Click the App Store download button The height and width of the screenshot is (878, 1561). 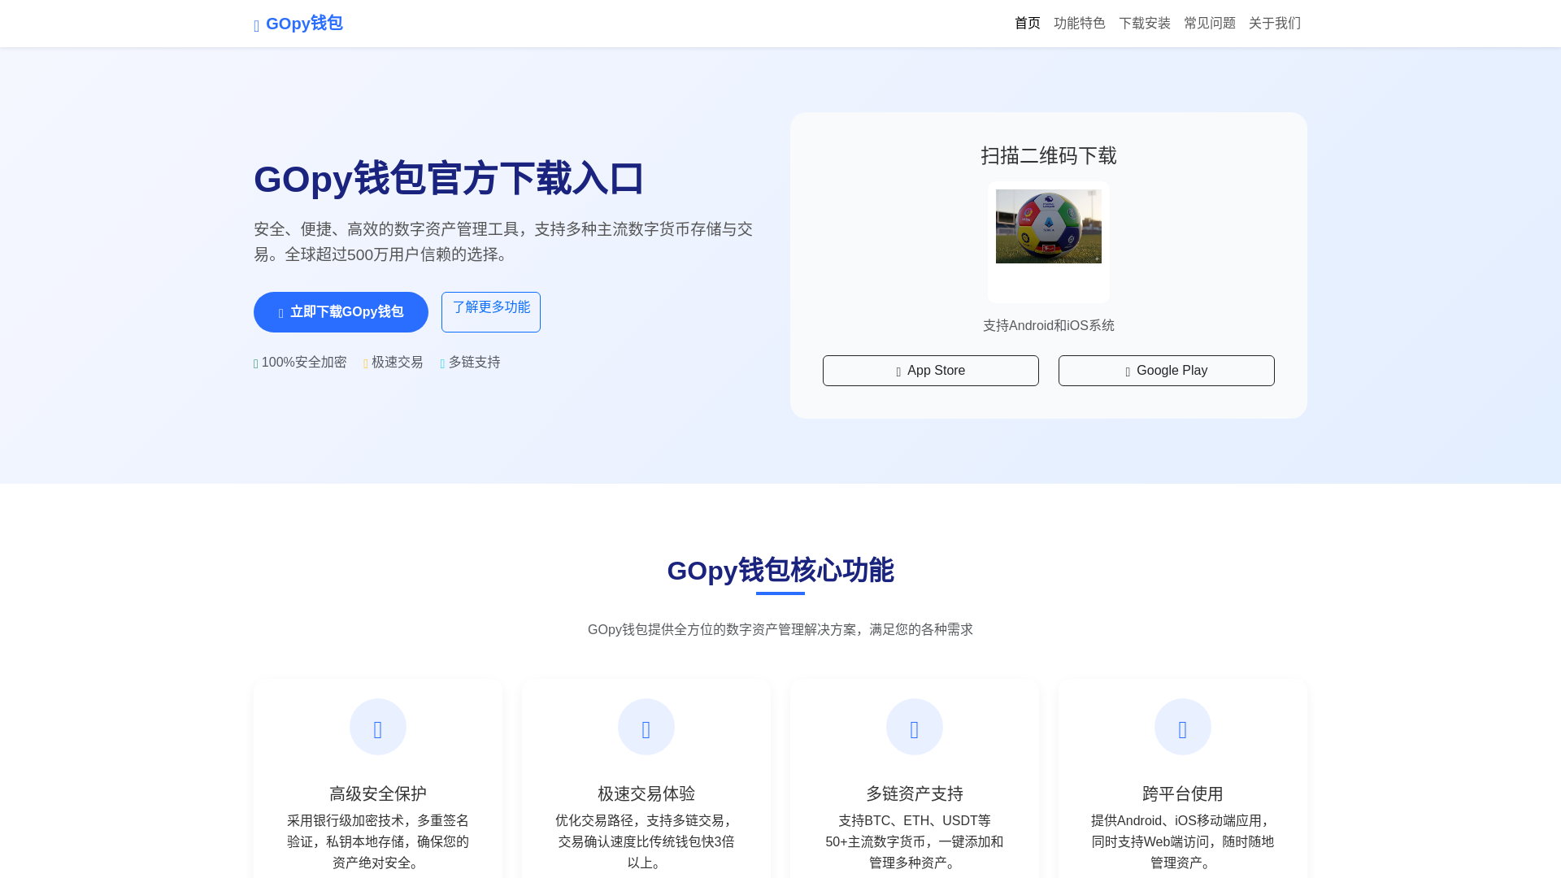tap(931, 371)
